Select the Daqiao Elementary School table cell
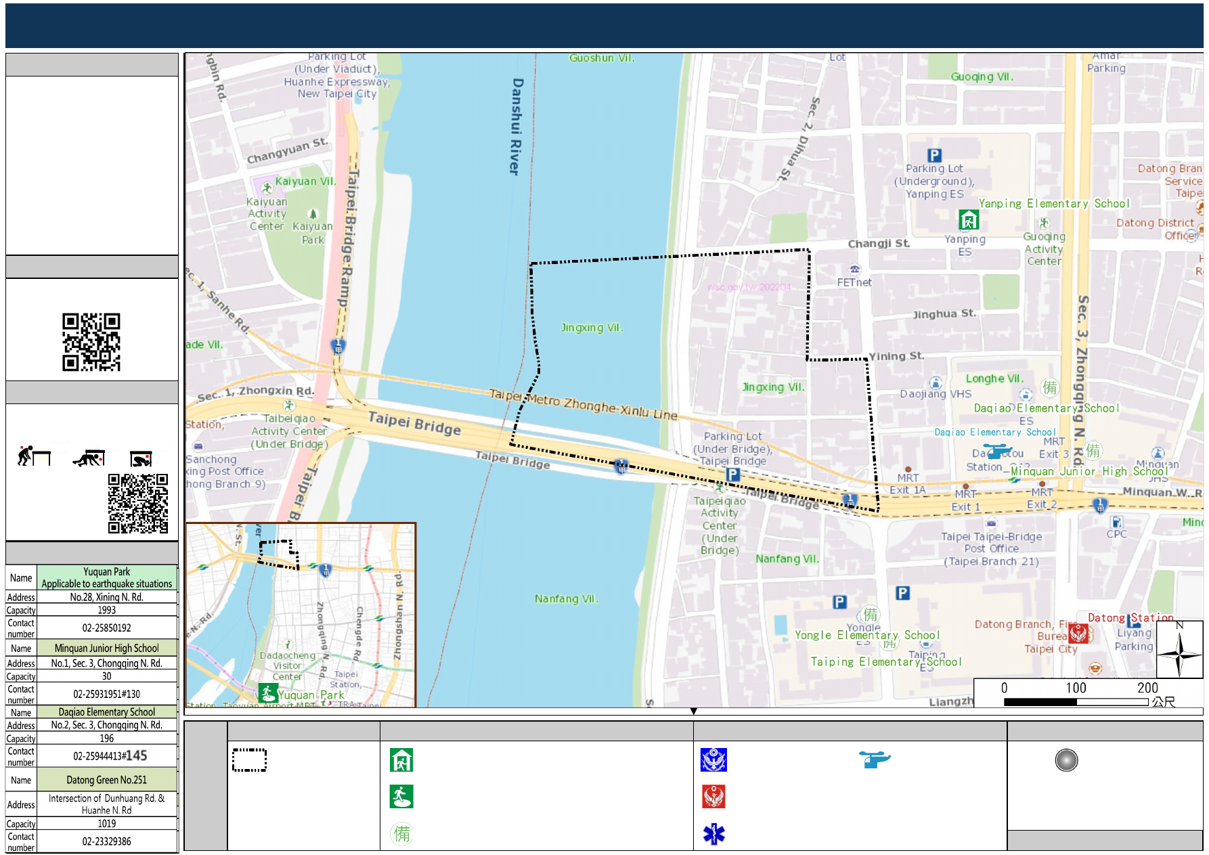This screenshot has height=855, width=1209. (x=107, y=712)
